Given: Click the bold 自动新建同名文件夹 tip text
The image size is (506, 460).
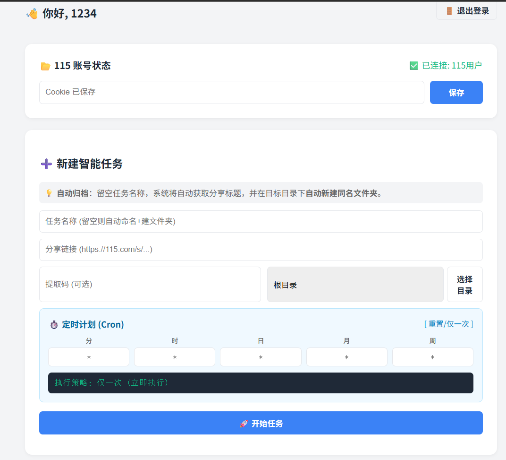Looking at the screenshot, I should (x=341, y=193).
